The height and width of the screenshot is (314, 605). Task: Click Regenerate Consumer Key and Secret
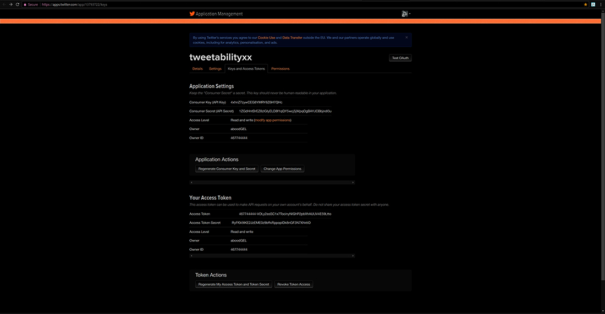[x=227, y=169]
